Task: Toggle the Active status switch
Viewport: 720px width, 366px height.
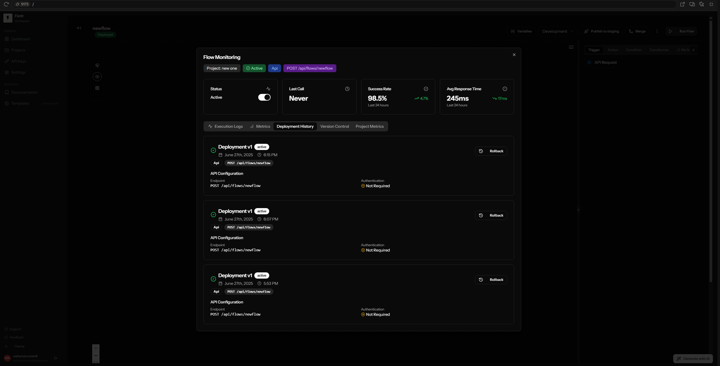Action: (264, 97)
